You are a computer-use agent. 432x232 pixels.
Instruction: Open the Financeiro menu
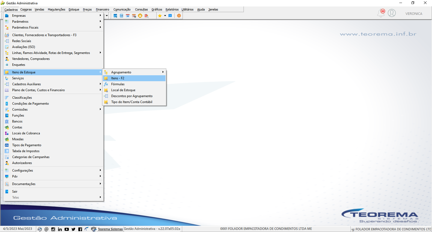pyautogui.click(x=102, y=9)
